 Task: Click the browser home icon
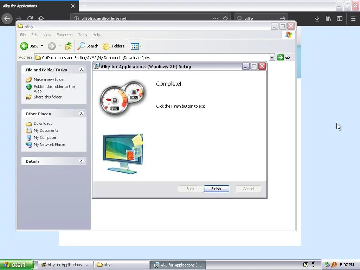pyautogui.click(x=41, y=18)
